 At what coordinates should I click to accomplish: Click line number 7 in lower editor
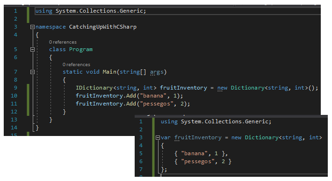pos(141,169)
